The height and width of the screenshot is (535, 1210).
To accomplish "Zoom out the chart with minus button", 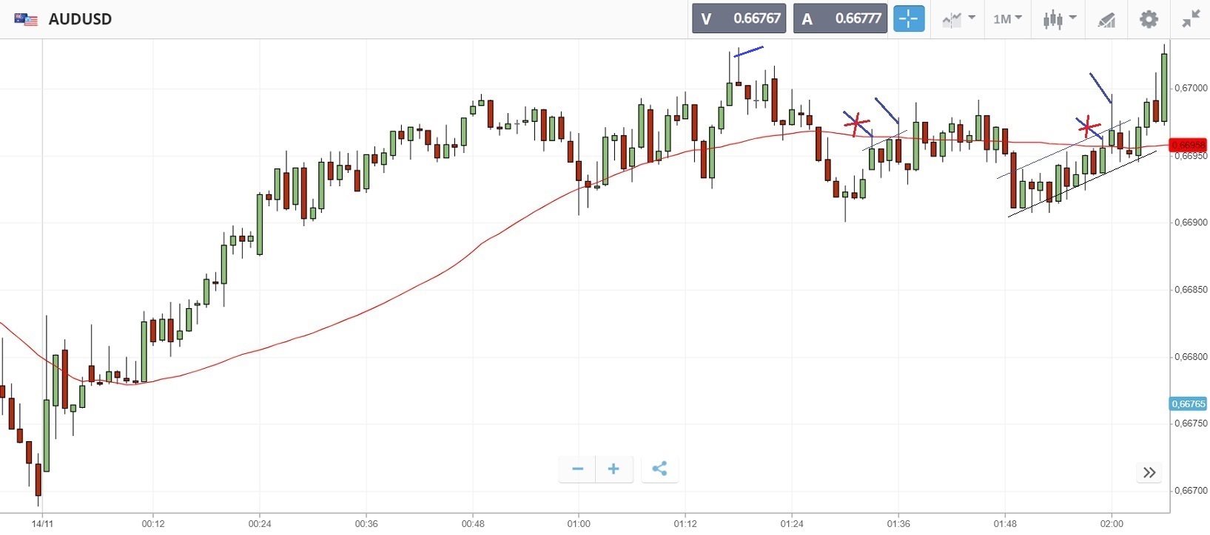I will point(578,468).
